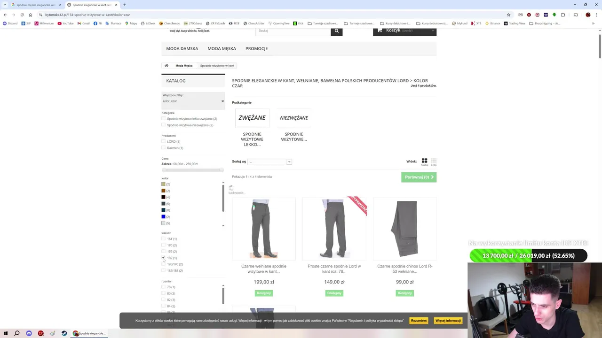The width and height of the screenshot is (602, 338).
Task: Check size 78 filter
Action: [163, 287]
